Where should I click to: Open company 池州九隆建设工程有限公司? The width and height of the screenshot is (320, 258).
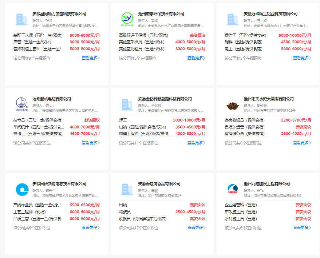pyautogui.click(x=267, y=184)
